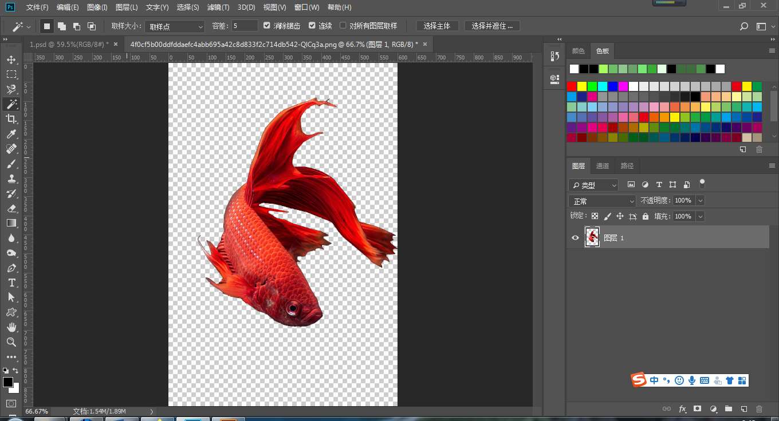The width and height of the screenshot is (779, 421).
Task: Enable 对所有图层取样 checkbox
Action: [x=343, y=26]
